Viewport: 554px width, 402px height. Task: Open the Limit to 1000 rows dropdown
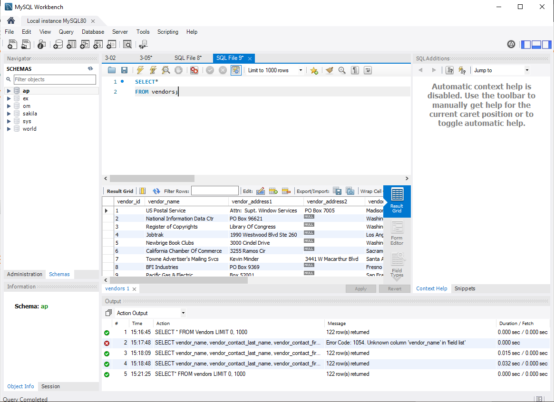[301, 70]
